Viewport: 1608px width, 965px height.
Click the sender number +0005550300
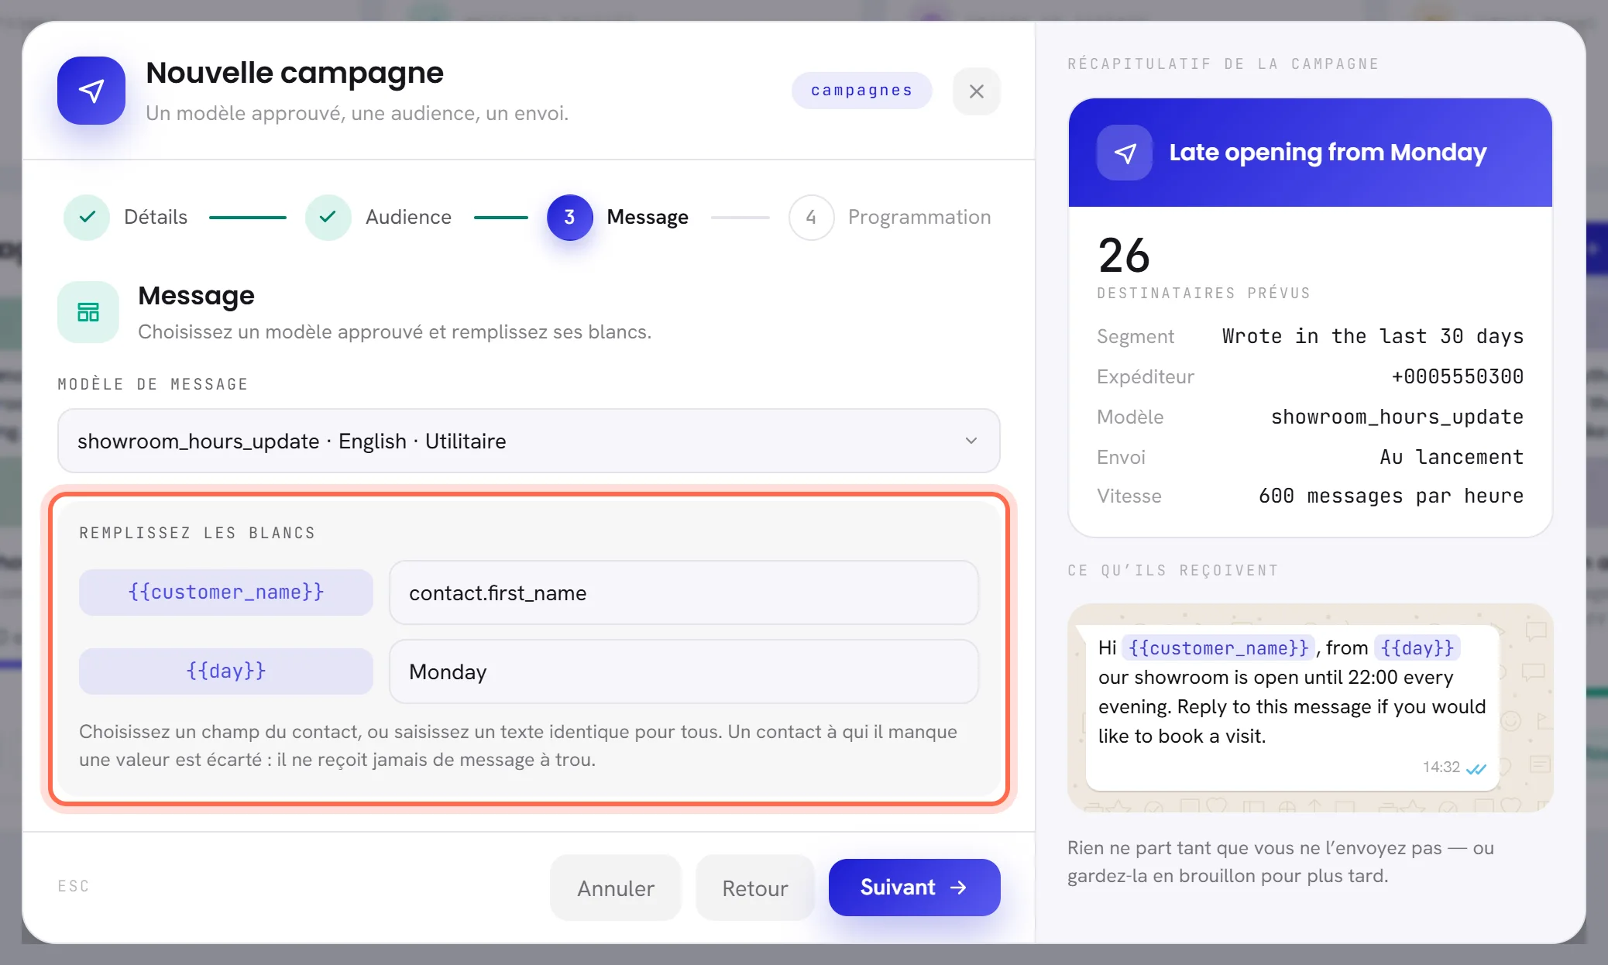point(1457,376)
